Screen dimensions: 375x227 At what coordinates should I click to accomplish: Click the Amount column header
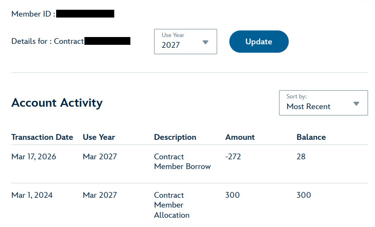pos(240,137)
